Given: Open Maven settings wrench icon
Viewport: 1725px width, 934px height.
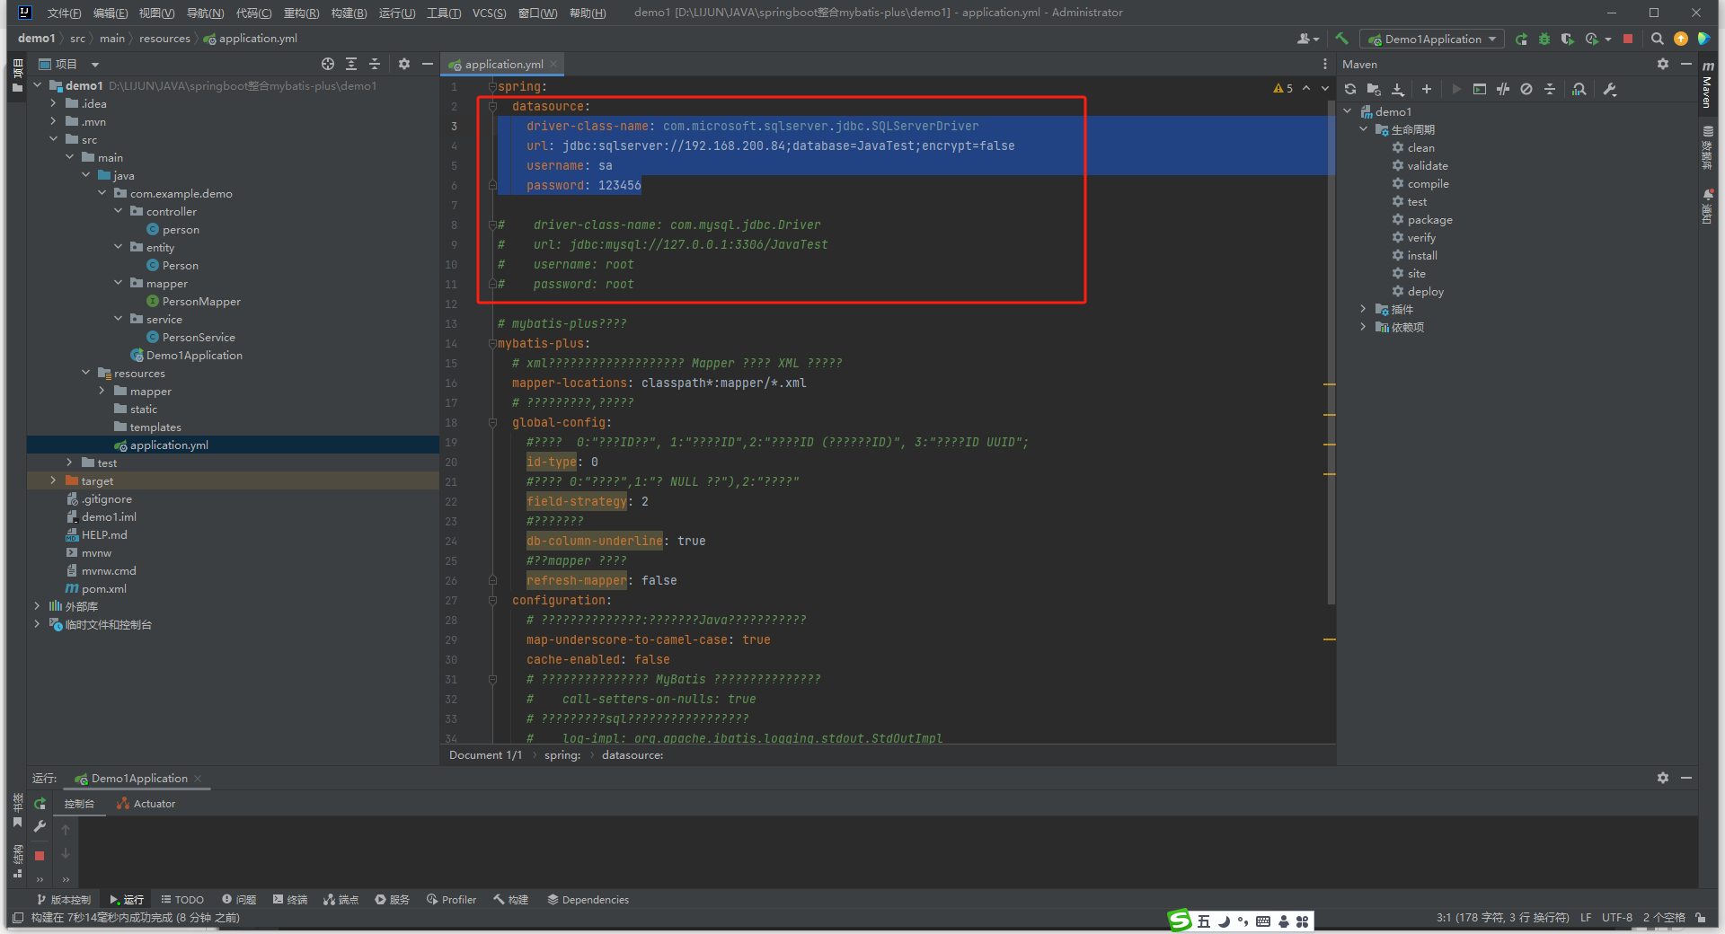Looking at the screenshot, I should (1610, 89).
